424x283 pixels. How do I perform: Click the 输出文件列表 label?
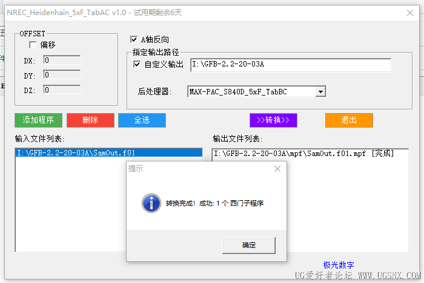(237, 139)
